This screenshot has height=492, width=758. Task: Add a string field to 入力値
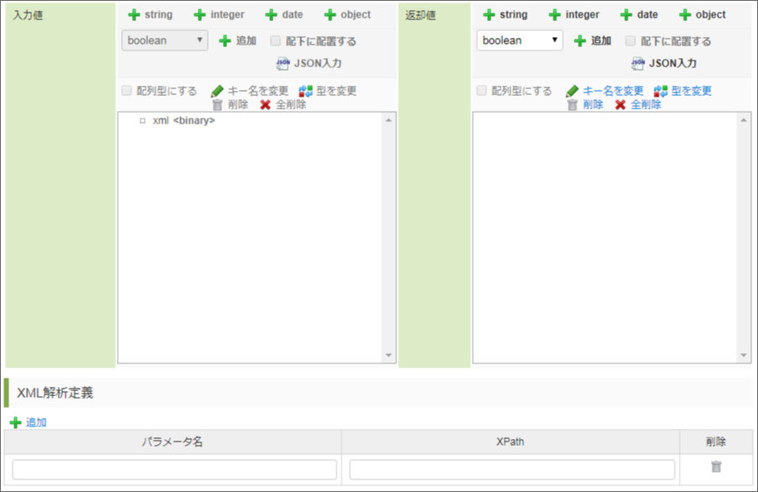(x=151, y=13)
